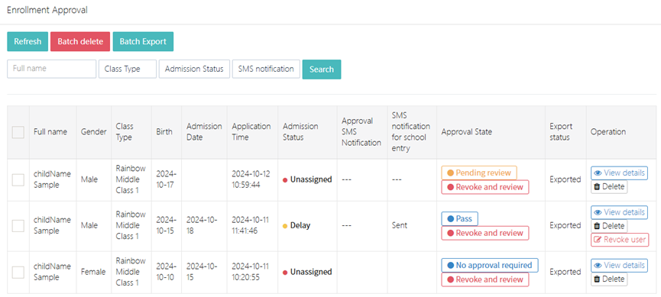Click the red Batch delete button
The height and width of the screenshot is (297, 661).
80,42
